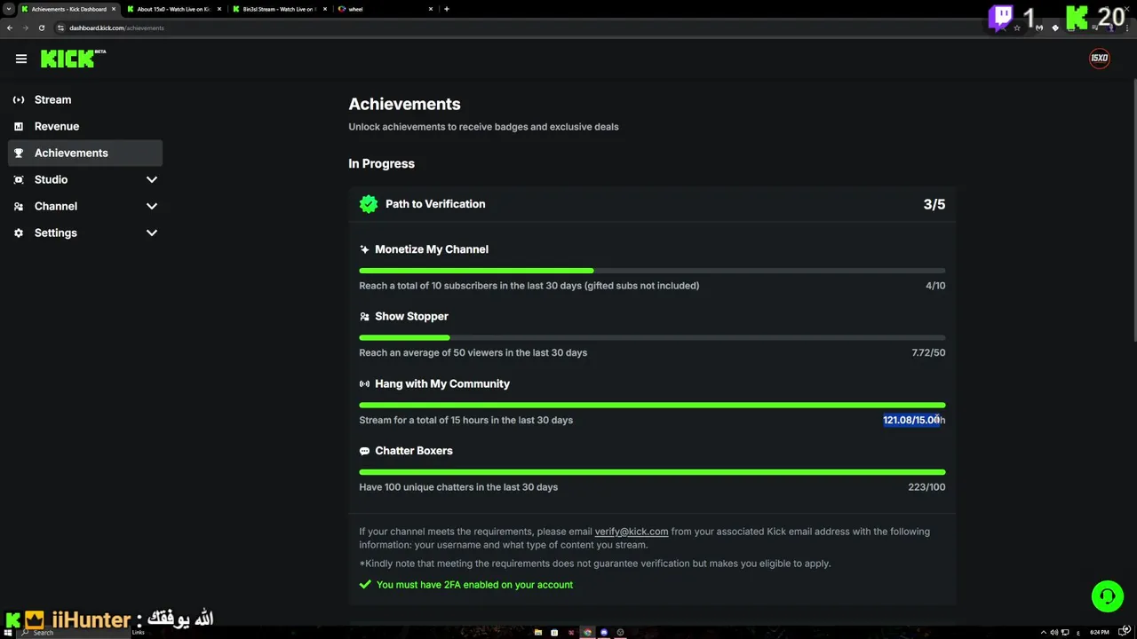The width and height of the screenshot is (1137, 639).
Task: Close the wheel browser tab
Action: [x=431, y=9]
